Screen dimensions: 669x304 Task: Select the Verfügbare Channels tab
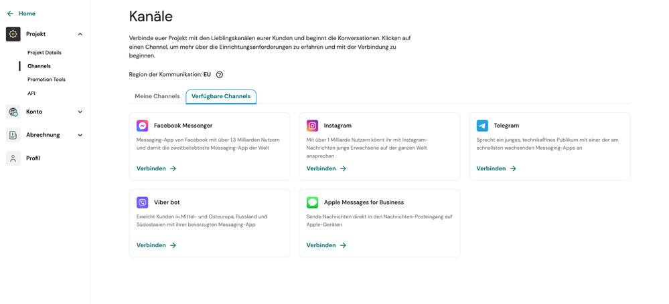click(x=221, y=96)
